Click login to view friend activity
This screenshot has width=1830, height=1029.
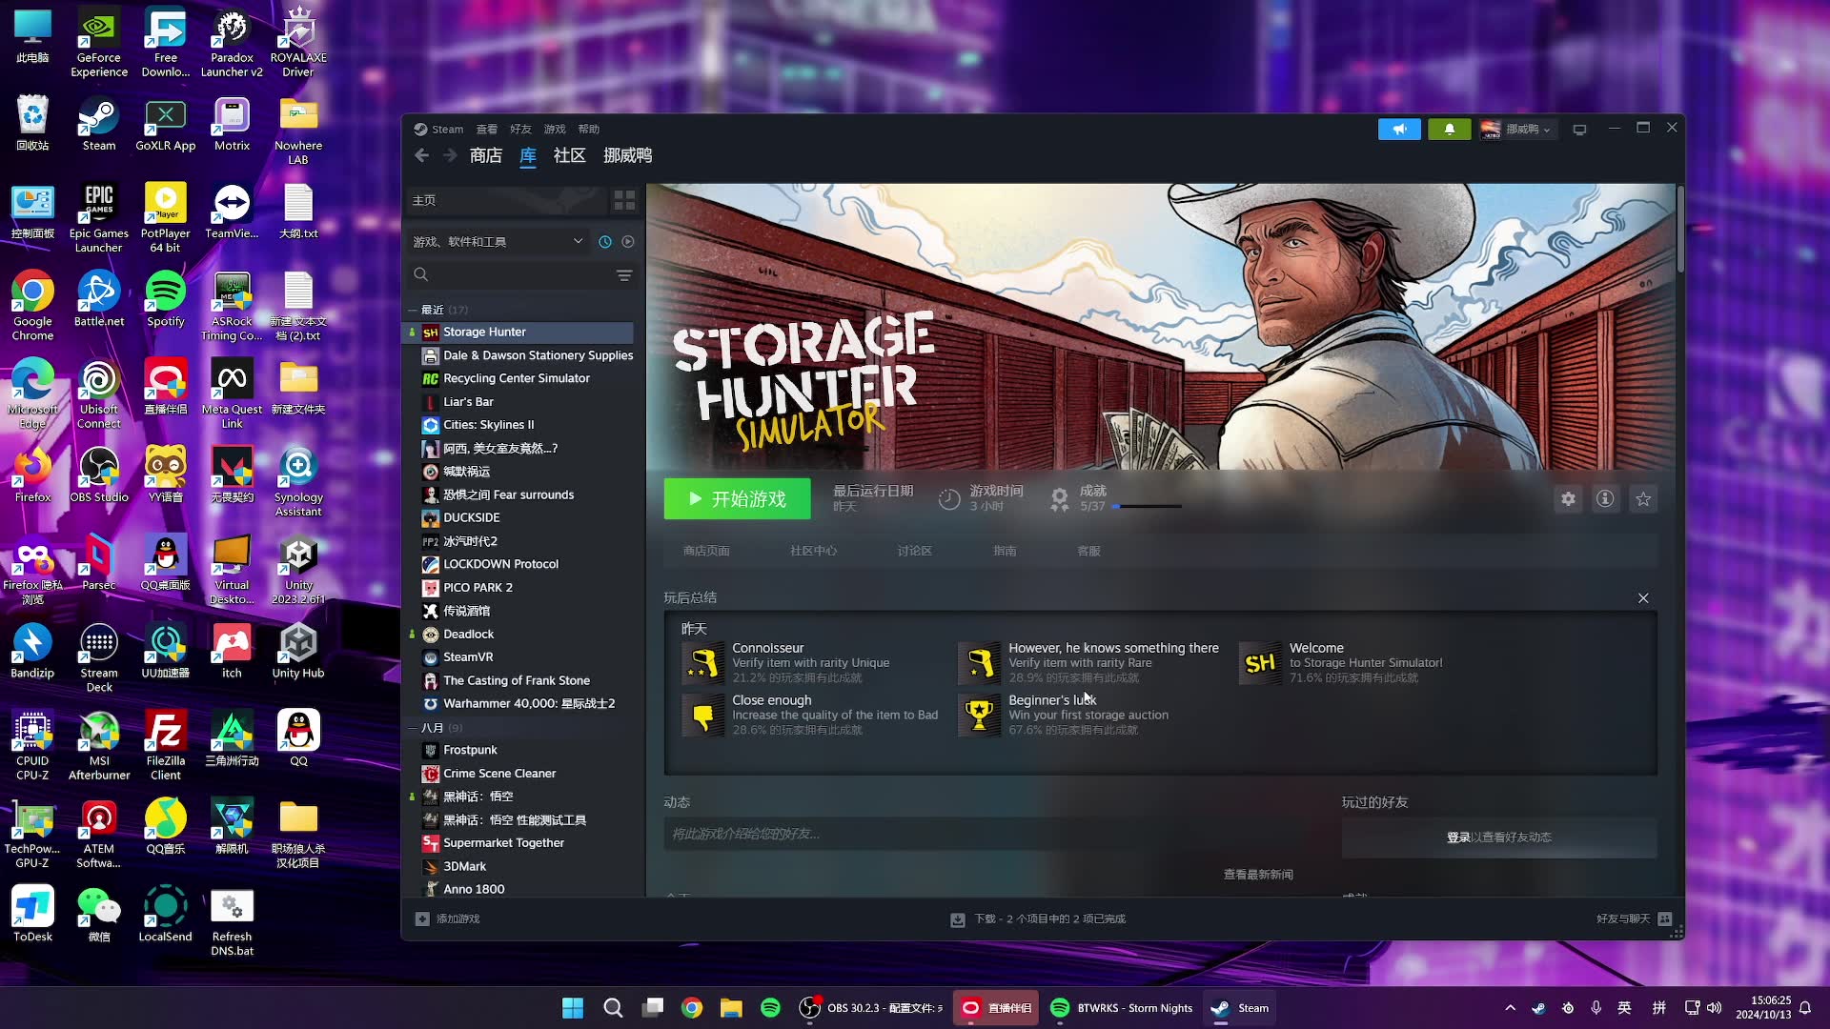pyautogui.click(x=1499, y=837)
